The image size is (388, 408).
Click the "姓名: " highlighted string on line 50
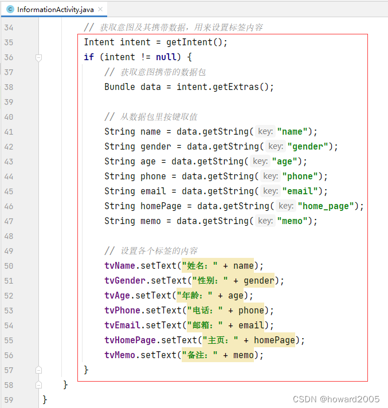(x=199, y=266)
